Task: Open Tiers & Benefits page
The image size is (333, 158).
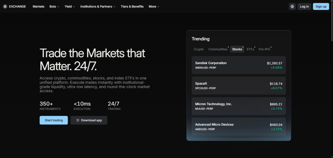Action: click(132, 7)
